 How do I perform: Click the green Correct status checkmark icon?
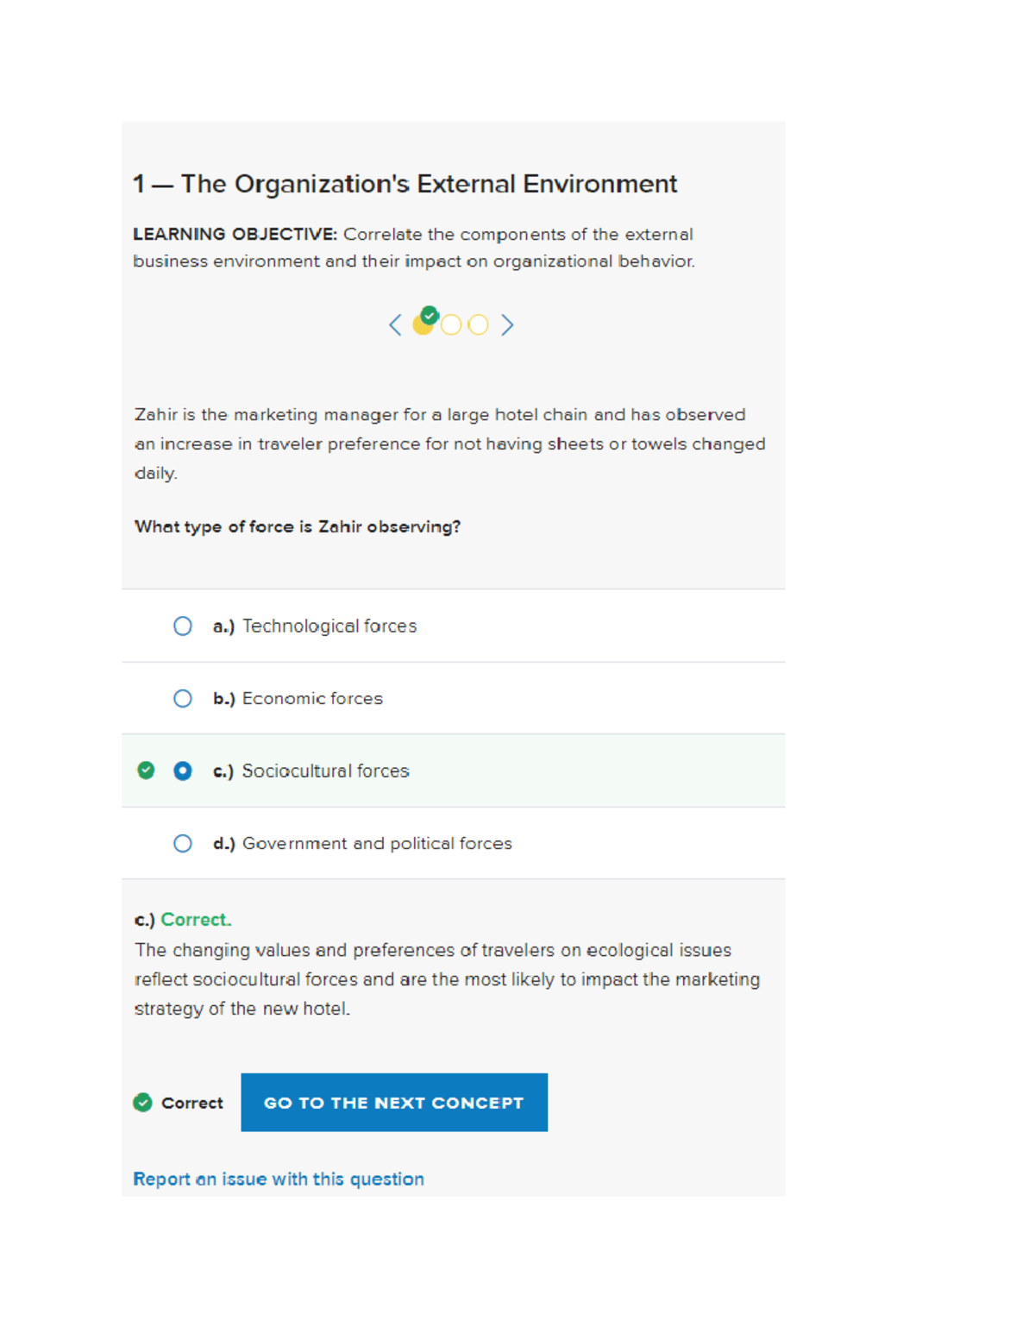point(143,1103)
